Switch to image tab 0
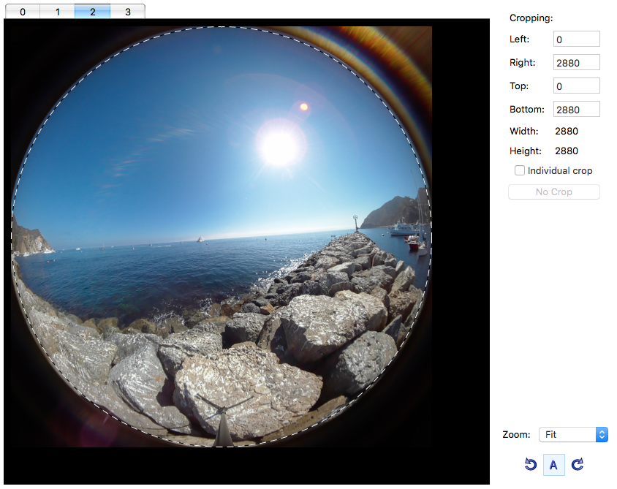 tap(23, 12)
